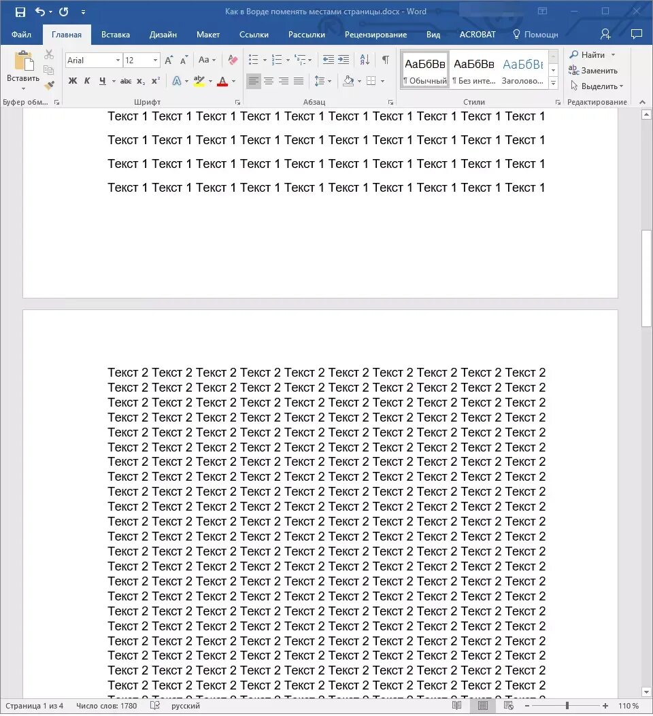This screenshot has width=653, height=716.
Task: Clear all formatting with eraser icon
Action: [233, 60]
